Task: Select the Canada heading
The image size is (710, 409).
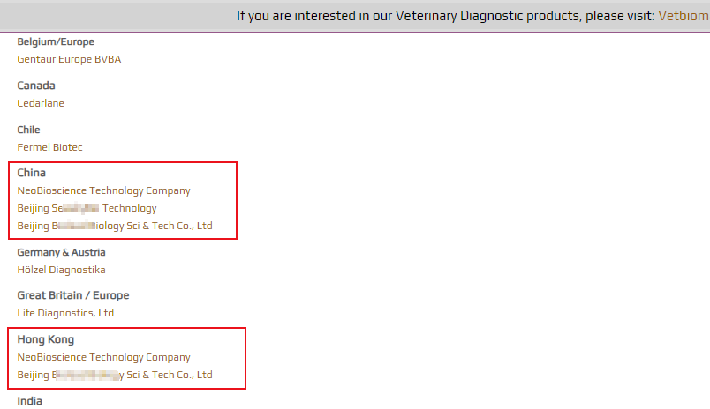Action: pyautogui.click(x=36, y=86)
